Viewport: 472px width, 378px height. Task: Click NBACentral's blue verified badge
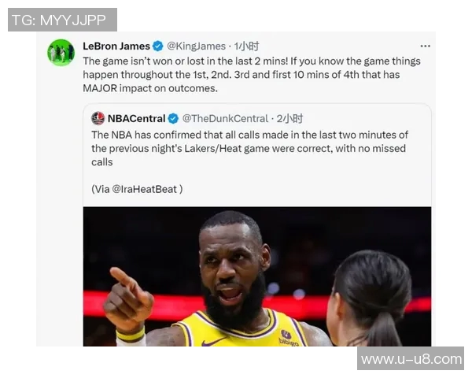click(x=173, y=119)
